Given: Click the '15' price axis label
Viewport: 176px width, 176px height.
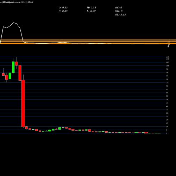Looking at the screenshot, I should click(167, 123).
